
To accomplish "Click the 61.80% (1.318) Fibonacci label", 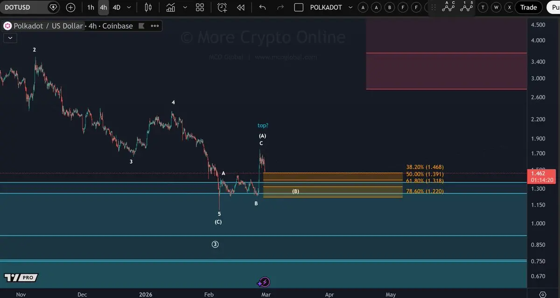I will (425, 181).
